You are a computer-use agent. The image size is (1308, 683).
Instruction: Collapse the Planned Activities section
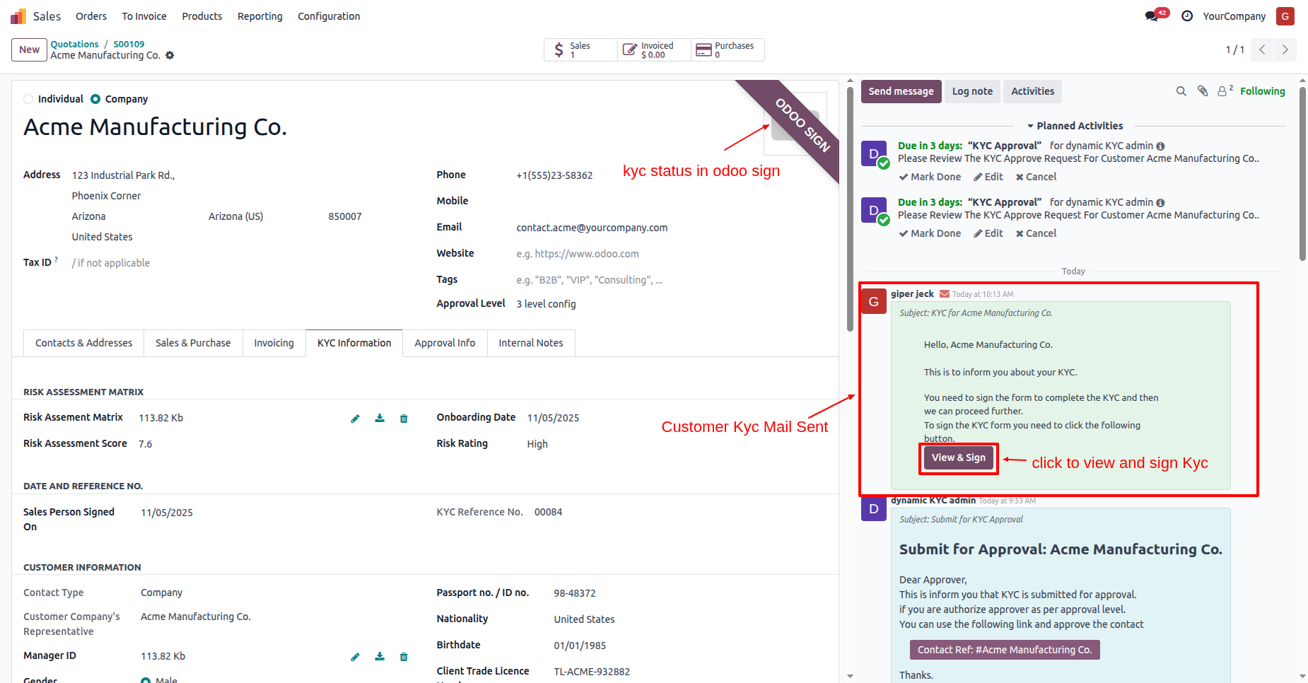(1075, 126)
